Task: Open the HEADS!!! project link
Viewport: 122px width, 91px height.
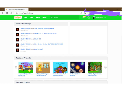Action: pyautogui.click(x=38, y=39)
